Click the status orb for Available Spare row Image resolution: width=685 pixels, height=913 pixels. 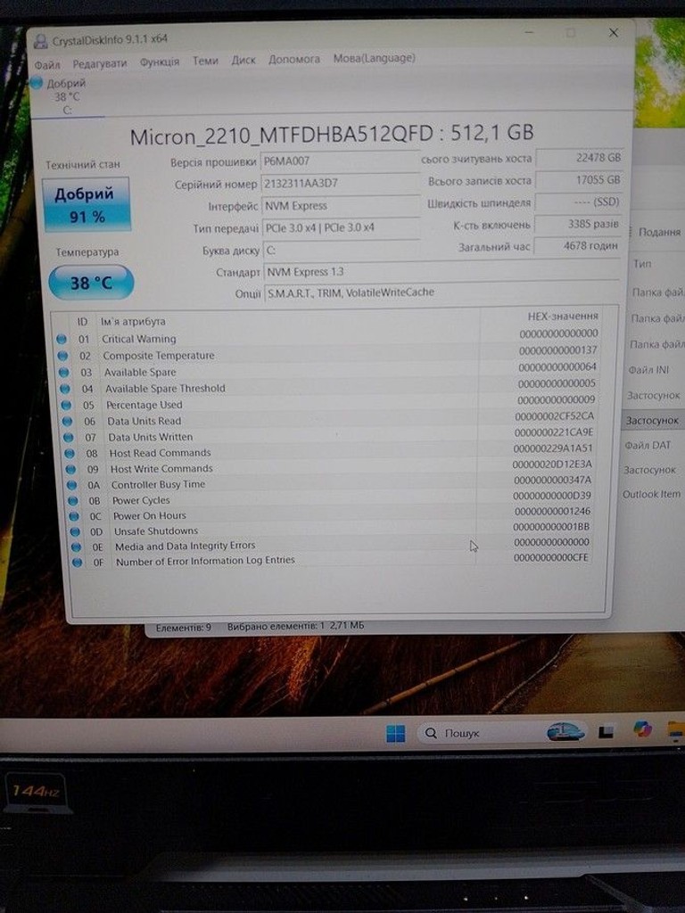click(x=63, y=372)
